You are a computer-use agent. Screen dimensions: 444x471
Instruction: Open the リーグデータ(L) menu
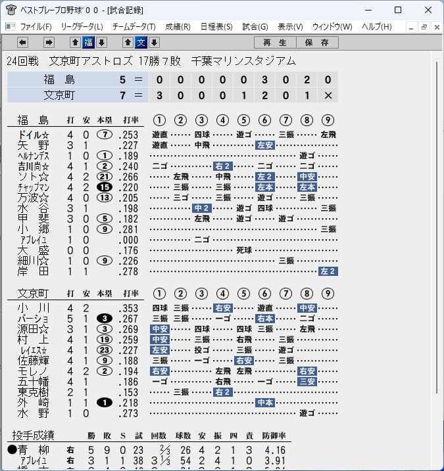pyautogui.click(x=82, y=27)
